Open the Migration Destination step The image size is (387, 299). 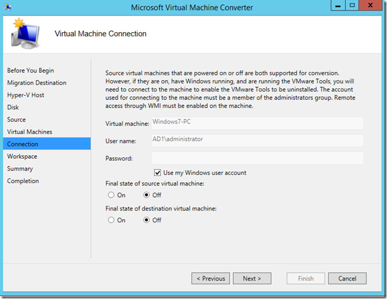(x=36, y=83)
